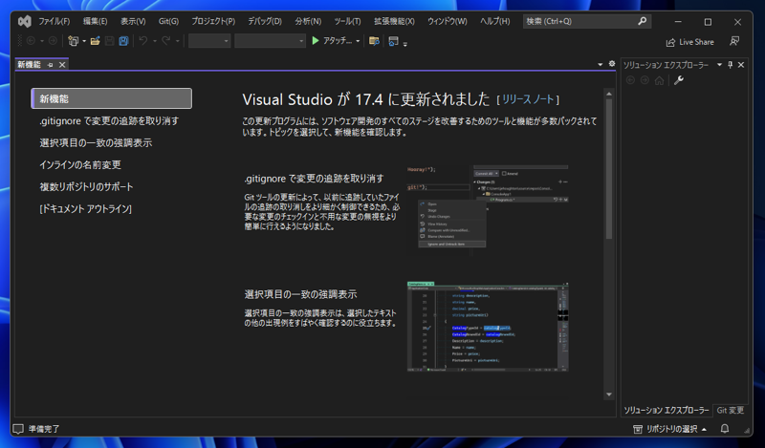
Task: Click the notification bell in status bar
Action: pos(725,429)
